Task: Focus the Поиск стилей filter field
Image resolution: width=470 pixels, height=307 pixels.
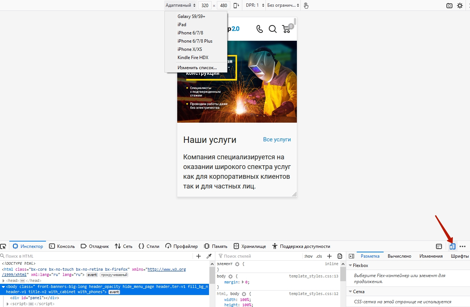Action: point(260,256)
